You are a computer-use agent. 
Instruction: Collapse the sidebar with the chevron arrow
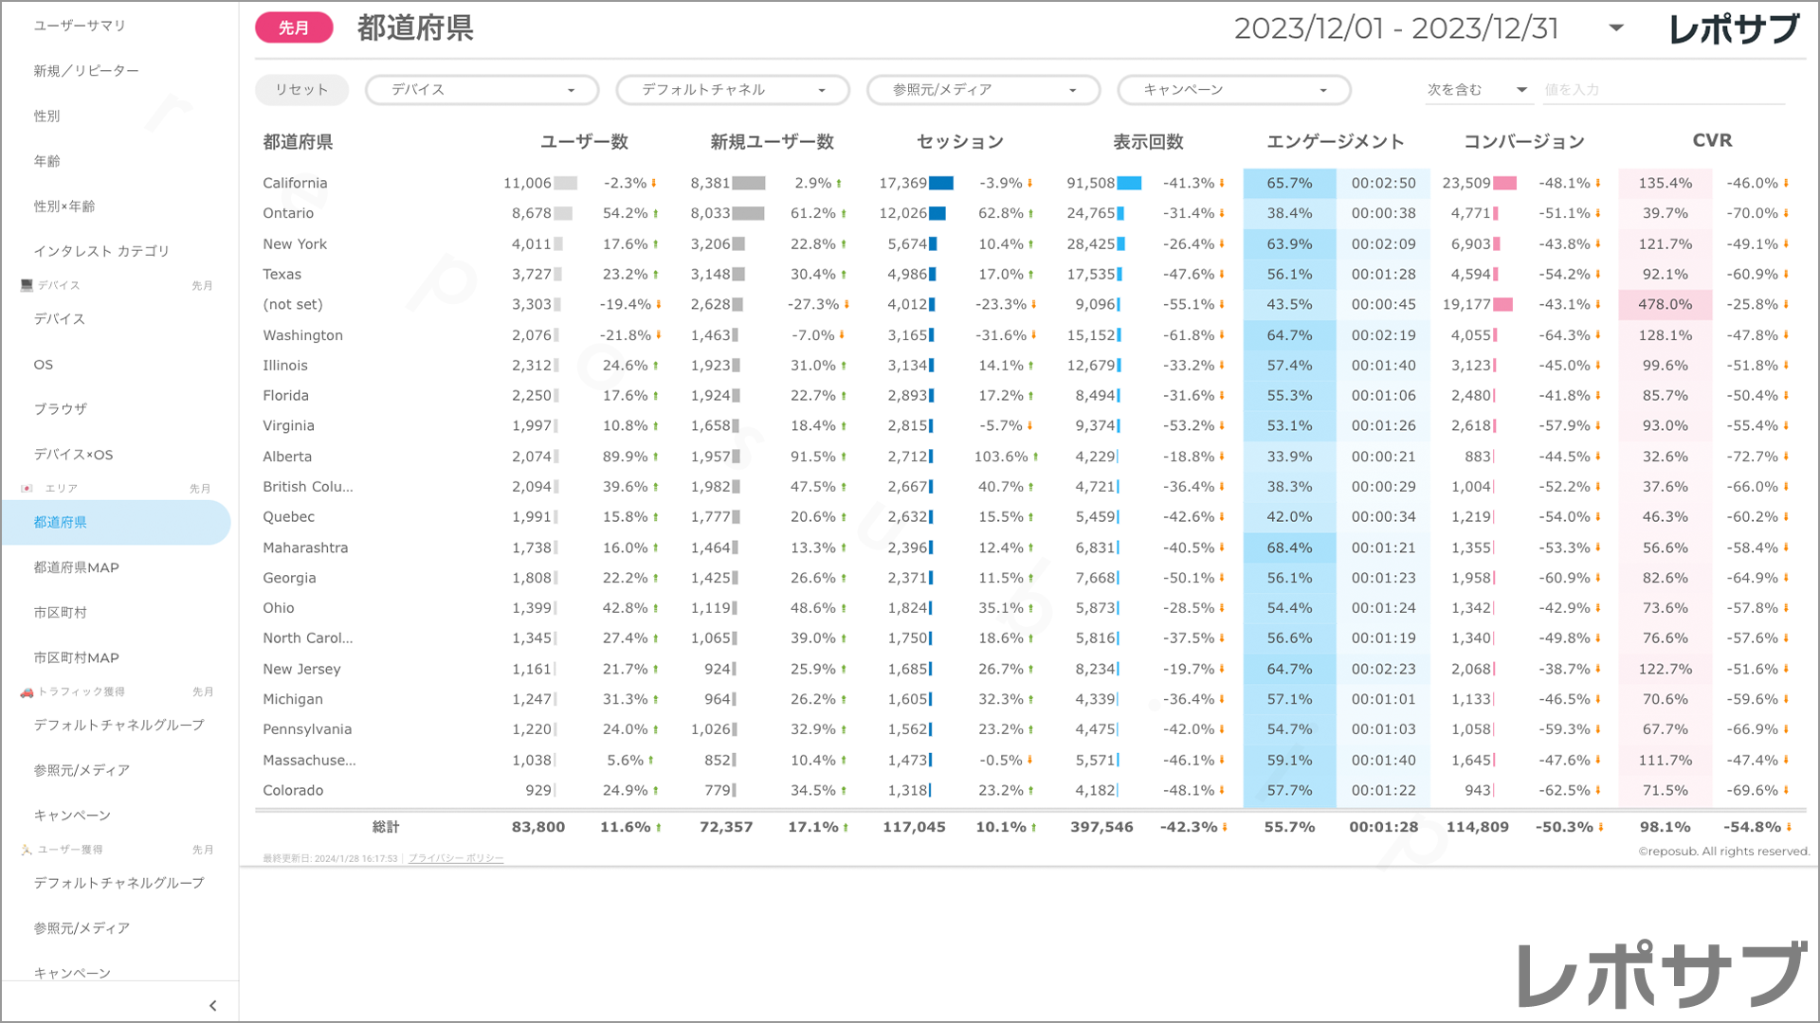tap(212, 1006)
